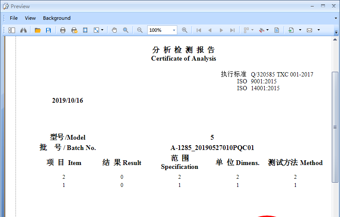Click the Watermark icon
340x217 pixels.
coord(277,30)
